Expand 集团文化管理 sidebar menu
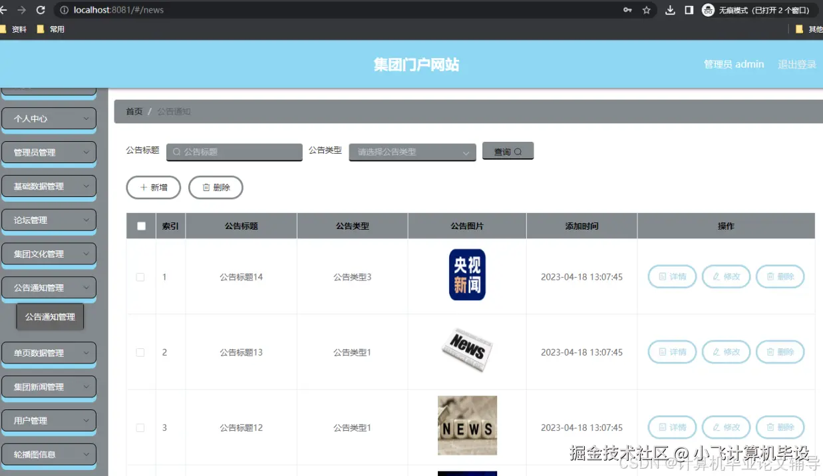This screenshot has height=476, width=823. pos(49,254)
